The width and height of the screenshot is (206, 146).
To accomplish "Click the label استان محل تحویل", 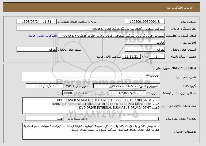I will [183, 50].
